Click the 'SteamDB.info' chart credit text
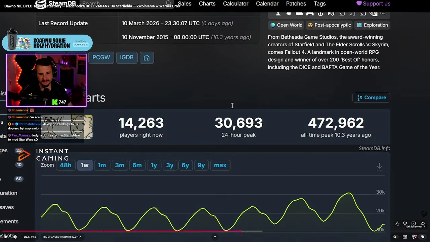This screenshot has width=430, height=242. click(x=374, y=148)
